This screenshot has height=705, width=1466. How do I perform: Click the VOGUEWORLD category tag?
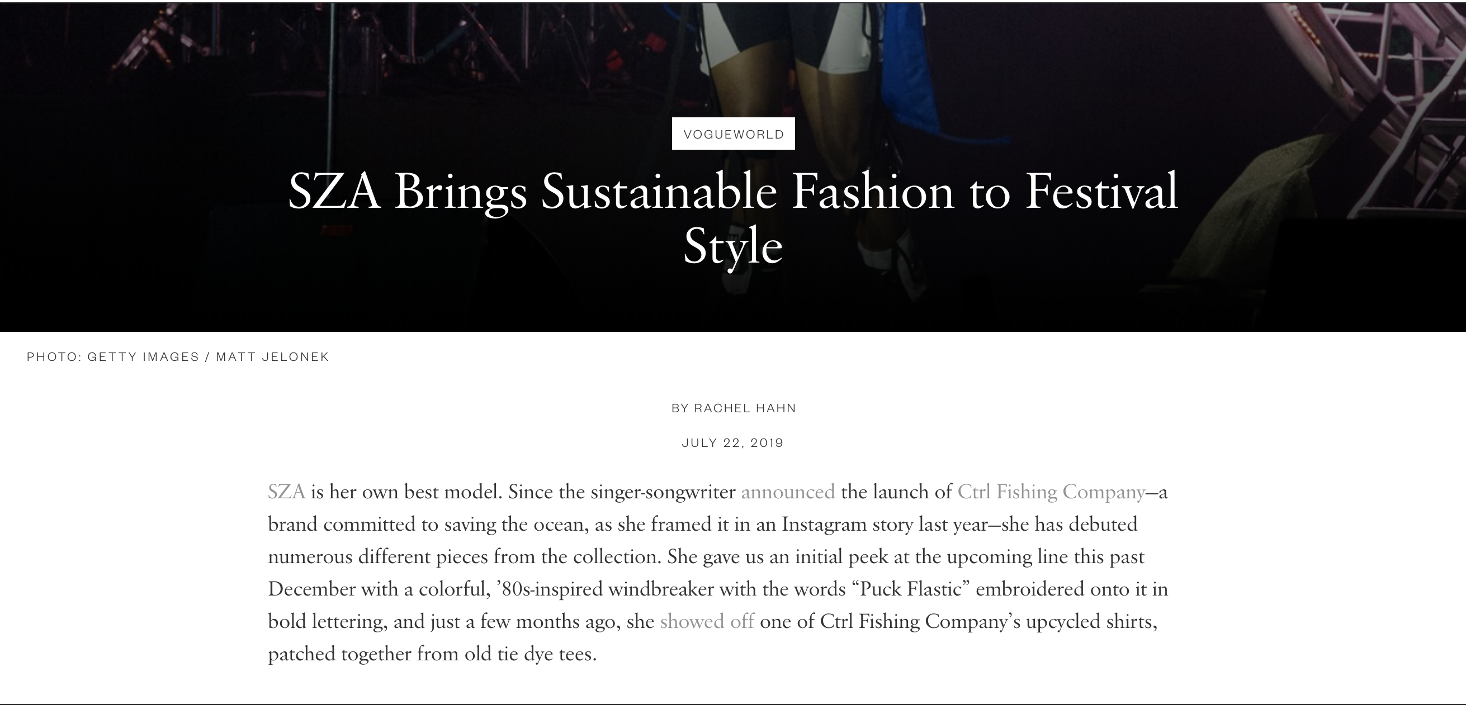click(733, 134)
